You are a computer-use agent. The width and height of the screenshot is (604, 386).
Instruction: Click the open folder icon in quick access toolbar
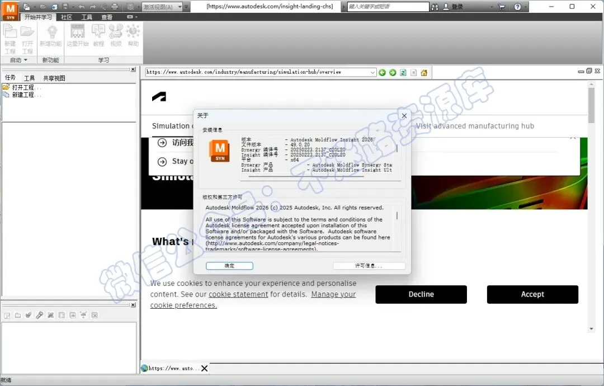point(43,7)
